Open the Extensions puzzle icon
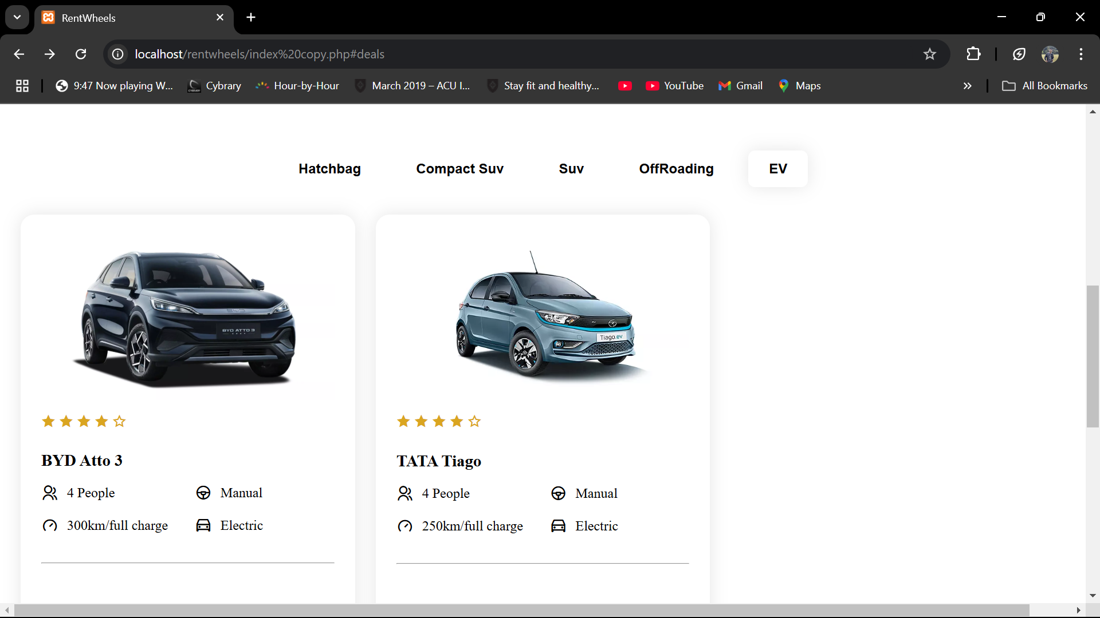The height and width of the screenshot is (618, 1100). click(973, 54)
